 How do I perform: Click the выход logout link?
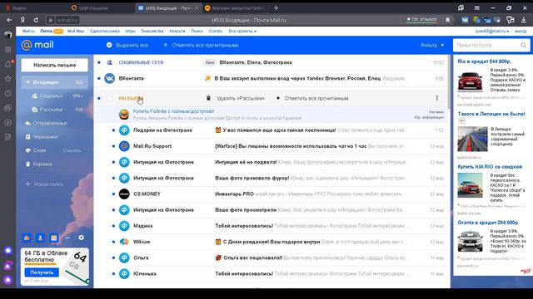tap(521, 31)
